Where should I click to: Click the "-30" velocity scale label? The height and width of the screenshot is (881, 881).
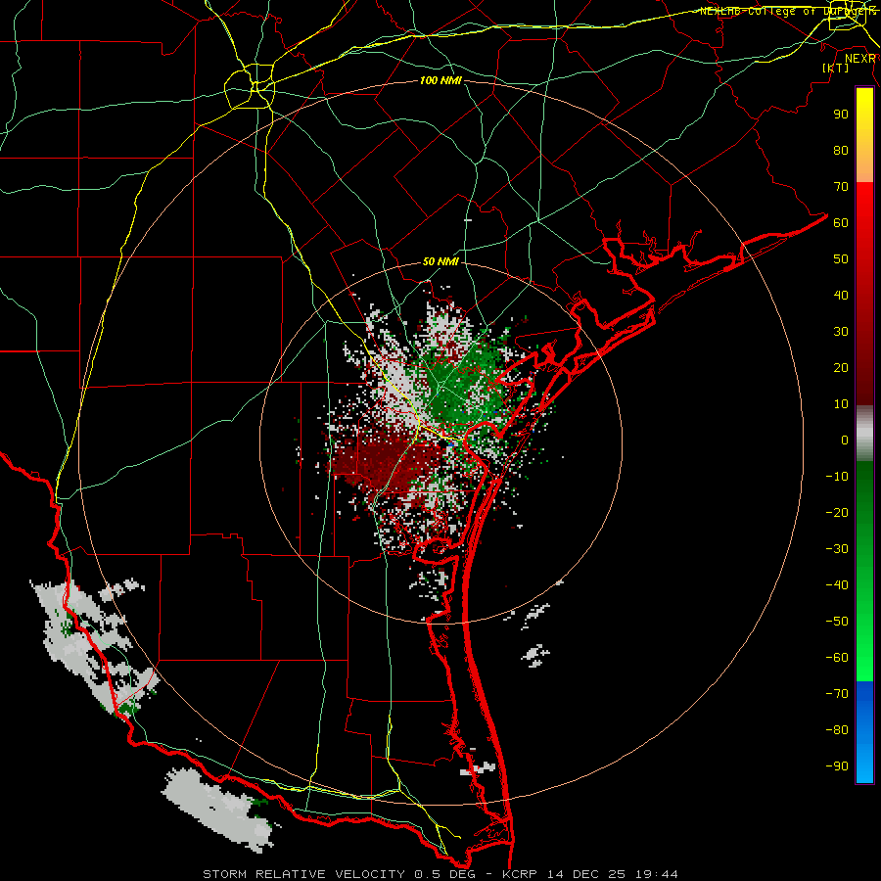(x=837, y=549)
